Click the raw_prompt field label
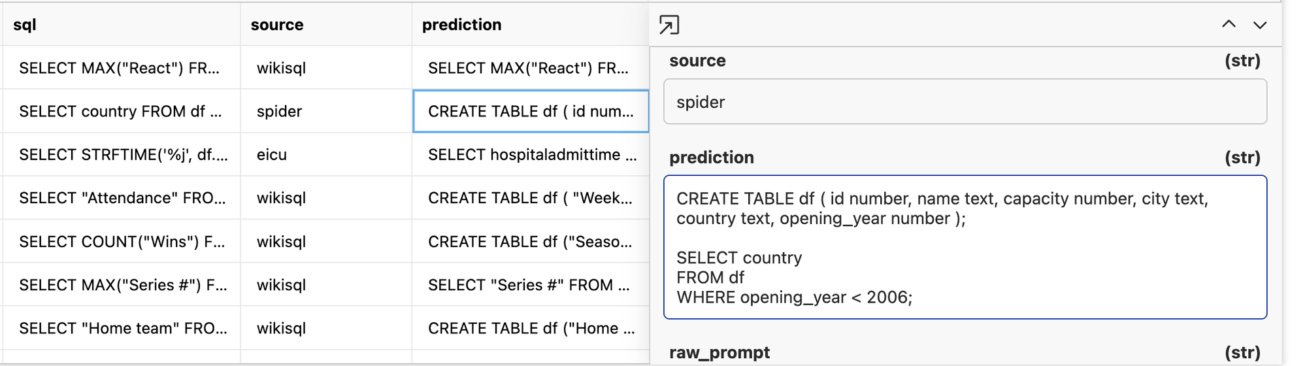Viewport: 1307px width, 366px height. pos(720,353)
